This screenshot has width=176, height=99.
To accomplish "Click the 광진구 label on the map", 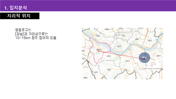I will [x=150, y=41].
